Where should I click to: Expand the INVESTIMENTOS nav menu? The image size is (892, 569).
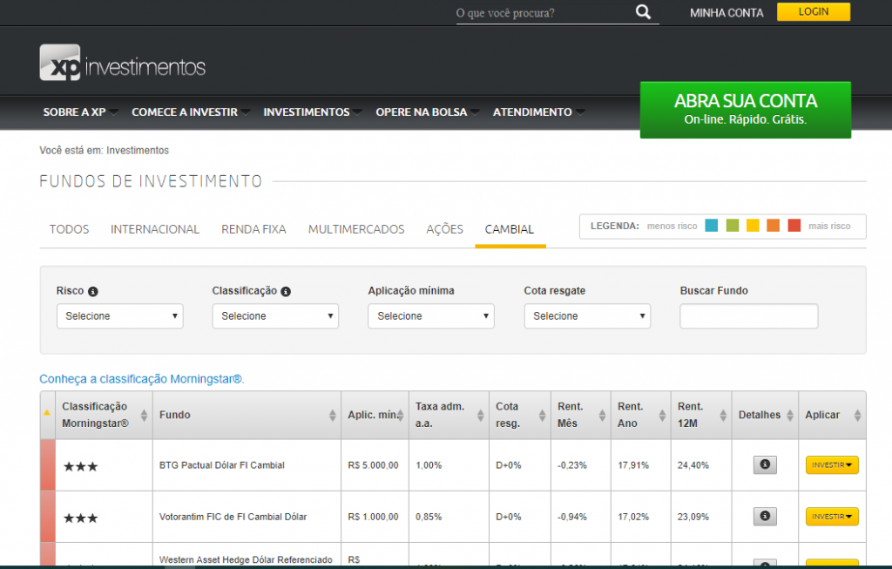pyautogui.click(x=313, y=112)
